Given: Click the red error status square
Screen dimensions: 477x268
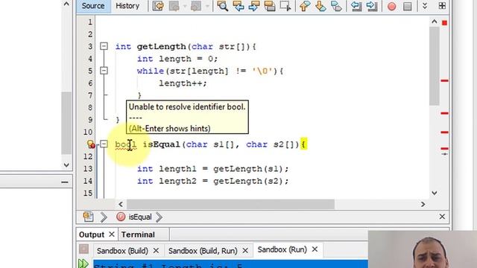Looking at the screenshot, I should (x=444, y=23).
